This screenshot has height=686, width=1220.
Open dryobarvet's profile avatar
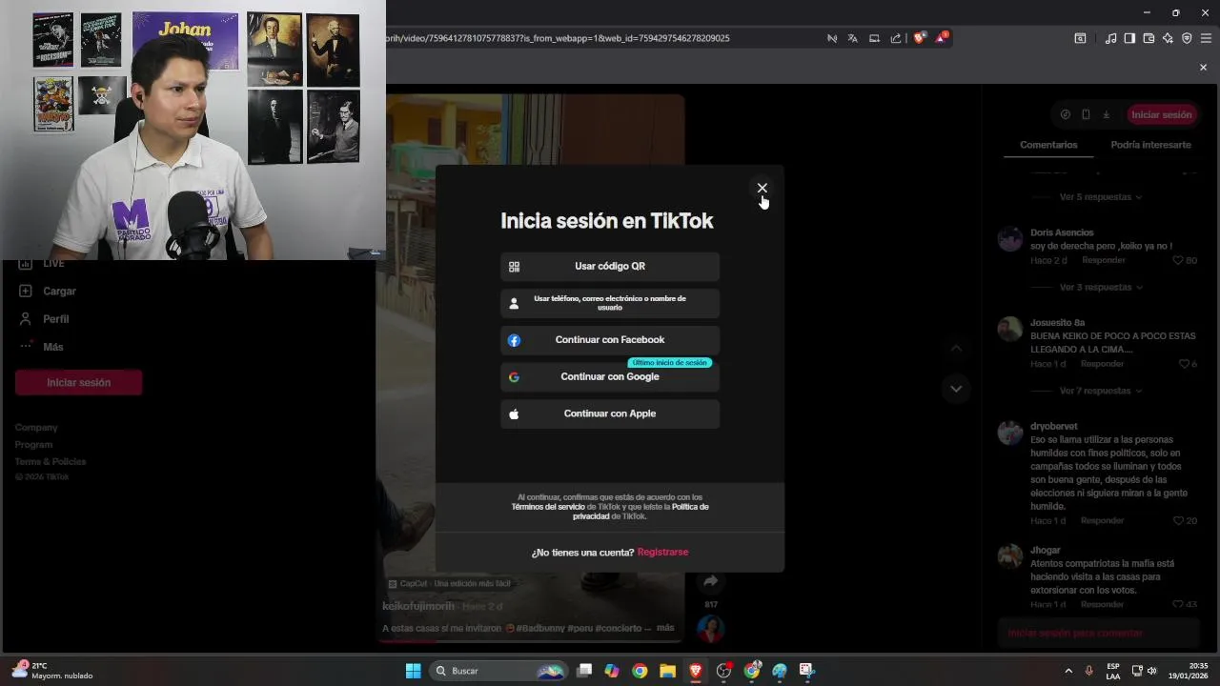(x=1010, y=432)
